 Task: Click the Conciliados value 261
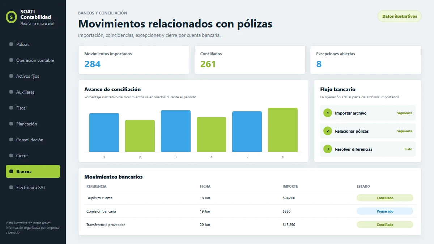(x=208, y=64)
